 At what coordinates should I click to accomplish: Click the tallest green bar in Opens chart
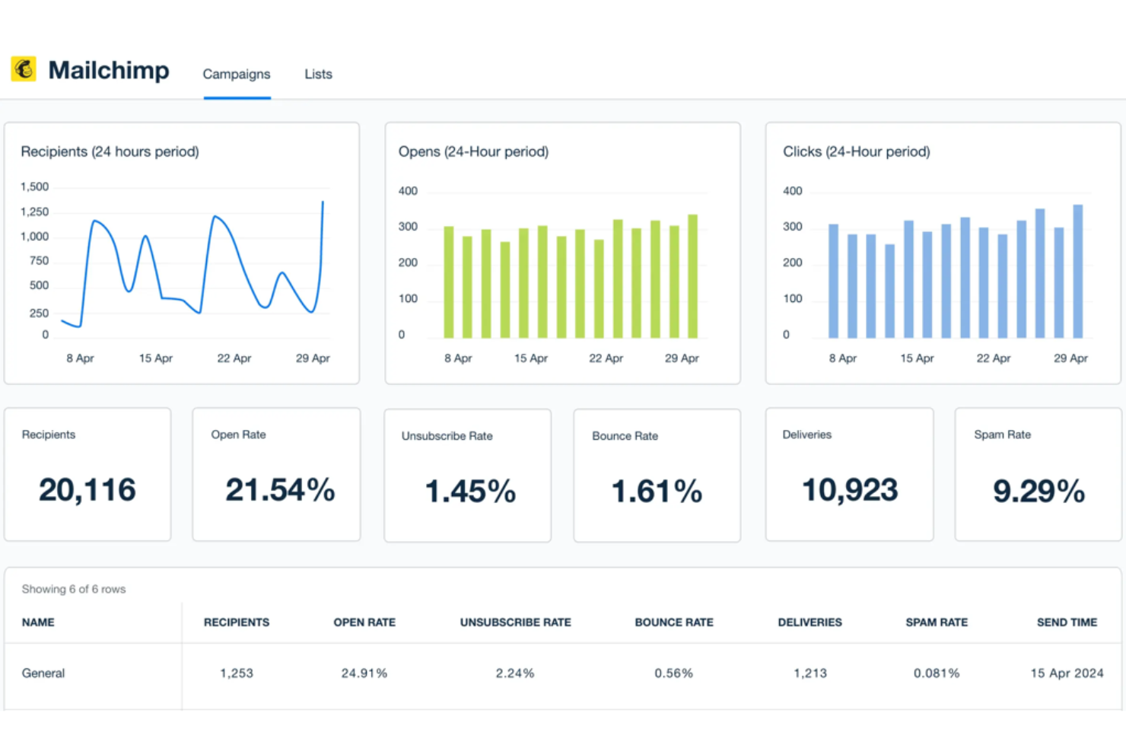coord(692,276)
